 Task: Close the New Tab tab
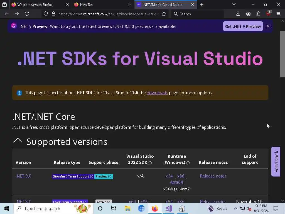coord(130,4)
